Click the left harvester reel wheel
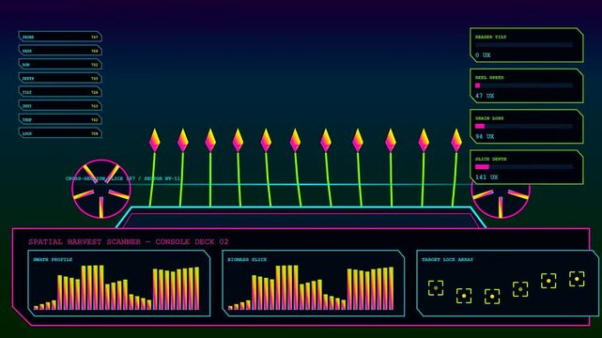This screenshot has width=602, height=338. (101, 189)
